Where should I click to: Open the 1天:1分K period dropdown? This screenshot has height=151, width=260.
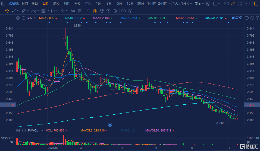click(x=183, y=4)
